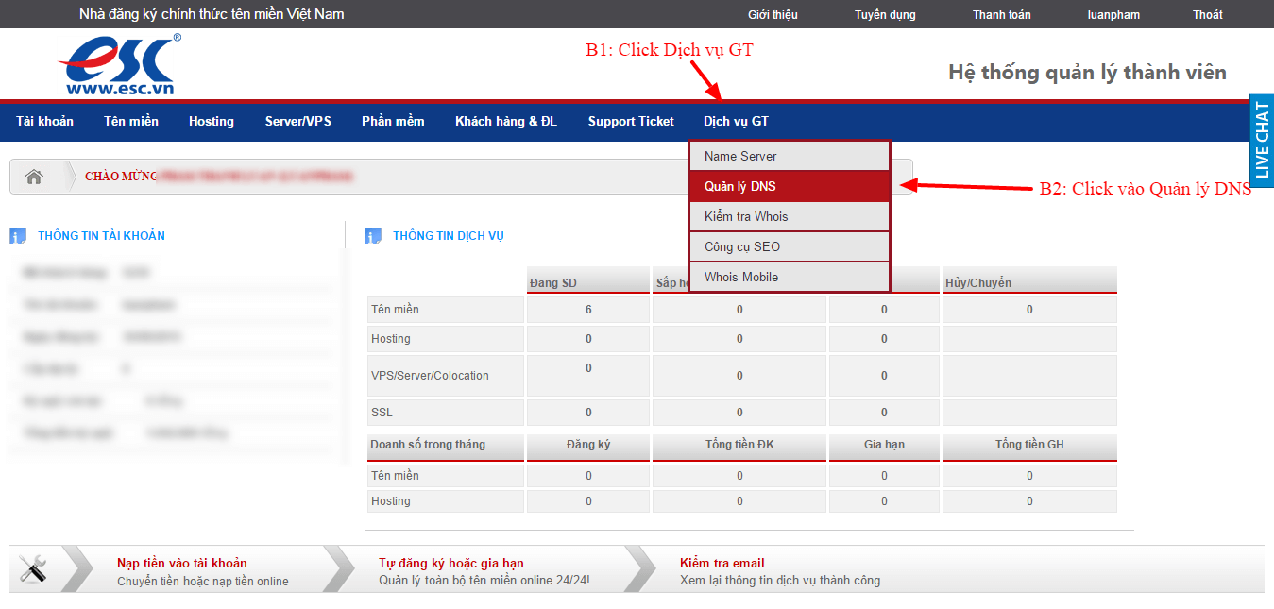Click the Tên miền count 6 cell

588,310
